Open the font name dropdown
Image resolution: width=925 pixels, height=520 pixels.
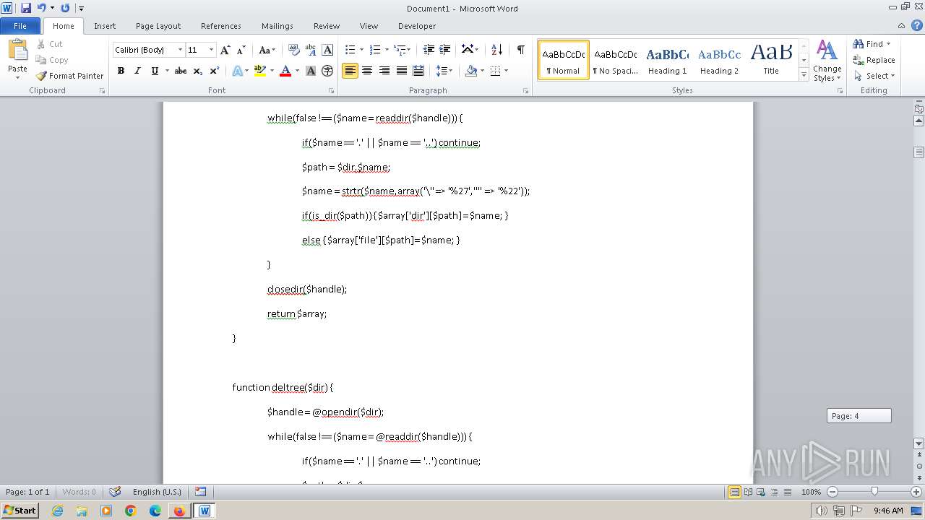coord(180,50)
